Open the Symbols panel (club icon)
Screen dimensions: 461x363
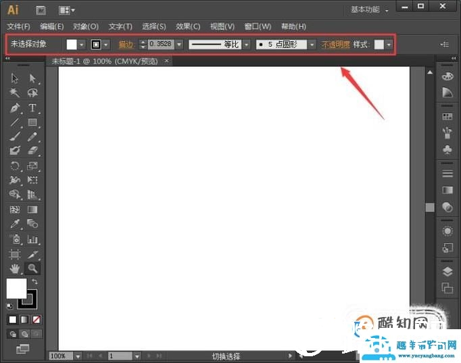447,150
